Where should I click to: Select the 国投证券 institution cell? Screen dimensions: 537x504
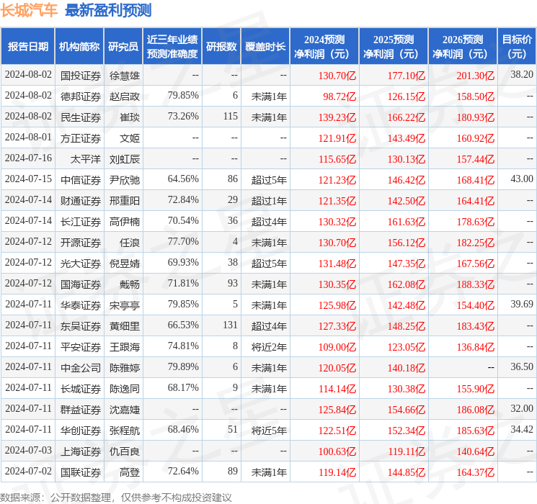click(81, 76)
